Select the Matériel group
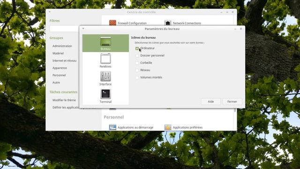Image resolution: width=300 pixels, height=169 pixels. 58,53
